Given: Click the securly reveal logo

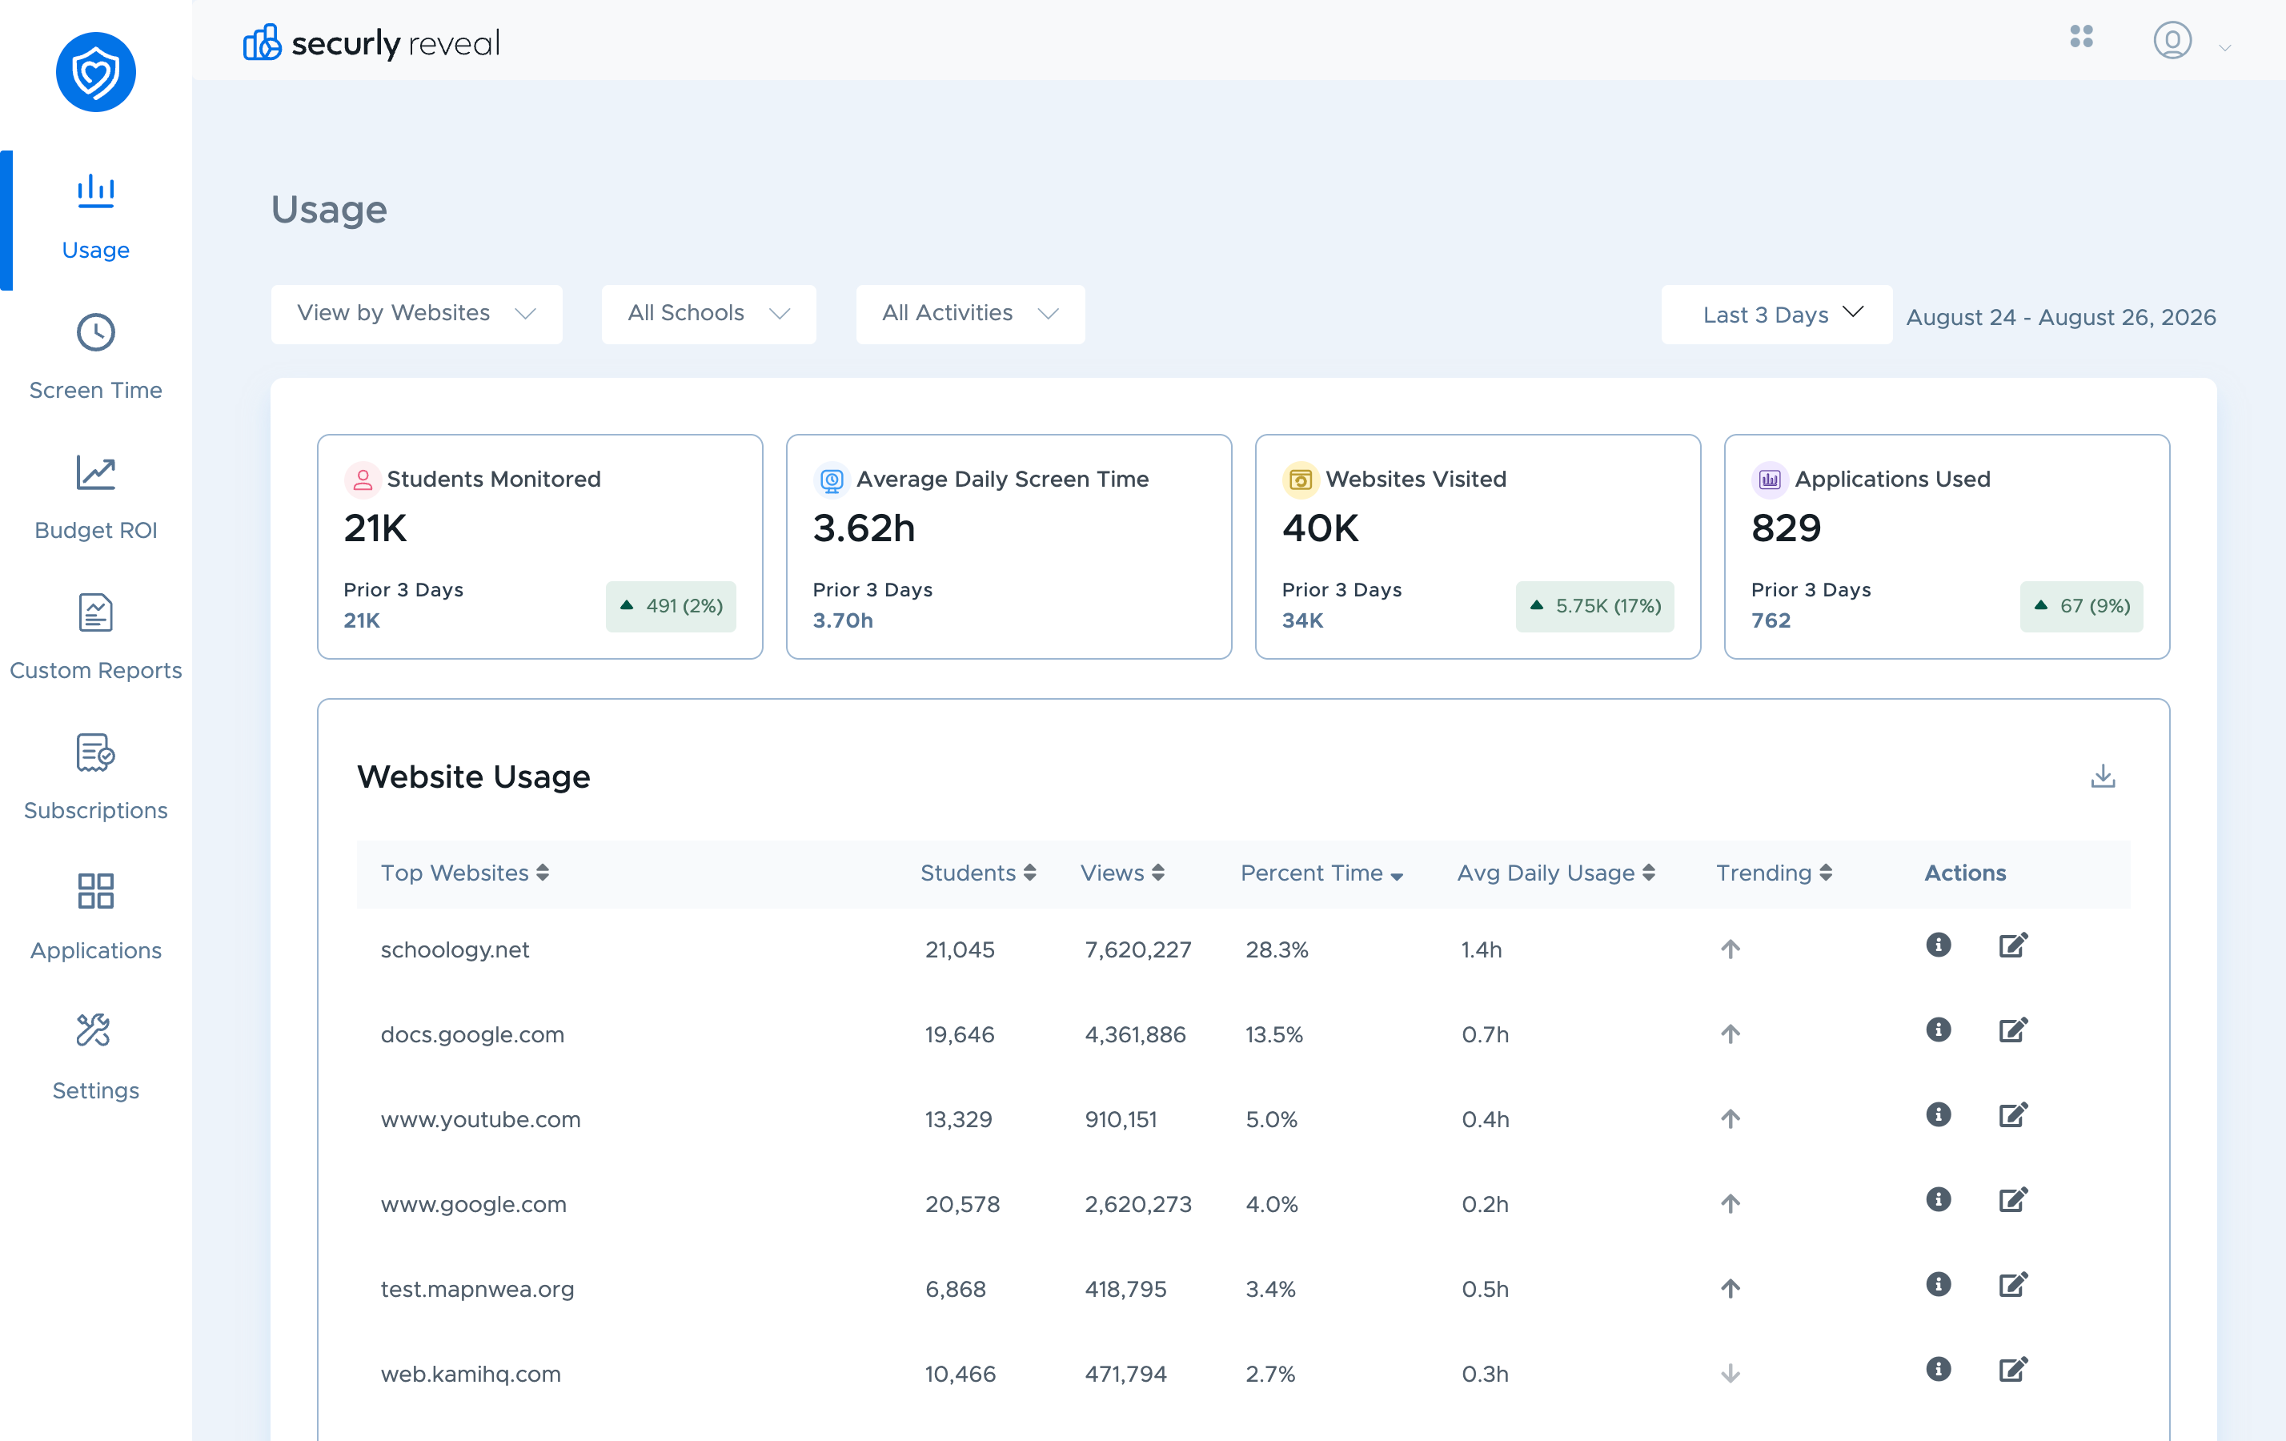Looking at the screenshot, I should coord(371,42).
